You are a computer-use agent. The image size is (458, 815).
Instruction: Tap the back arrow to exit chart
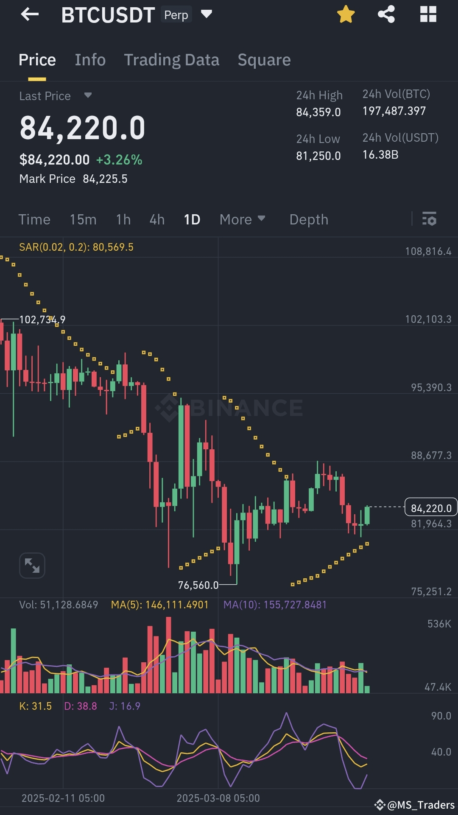click(x=29, y=14)
